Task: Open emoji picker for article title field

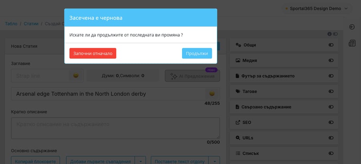Action: coord(212,93)
